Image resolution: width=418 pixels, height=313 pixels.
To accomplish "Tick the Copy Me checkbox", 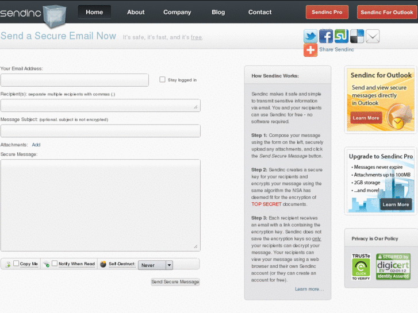I will pyautogui.click(x=16, y=263).
